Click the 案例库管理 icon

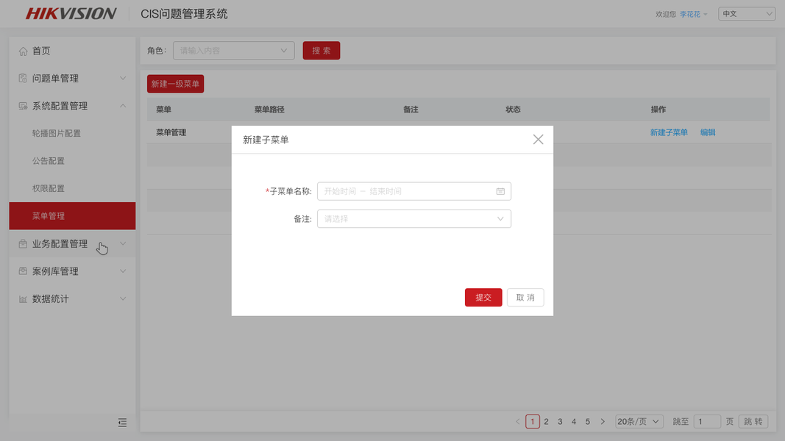click(23, 271)
